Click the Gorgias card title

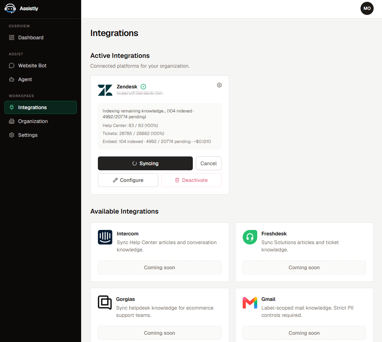(x=125, y=299)
